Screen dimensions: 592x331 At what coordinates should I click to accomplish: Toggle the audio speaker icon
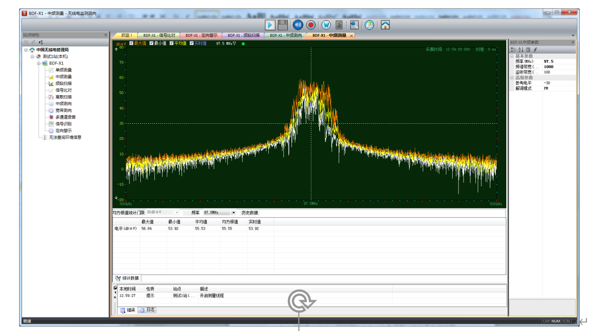298,25
